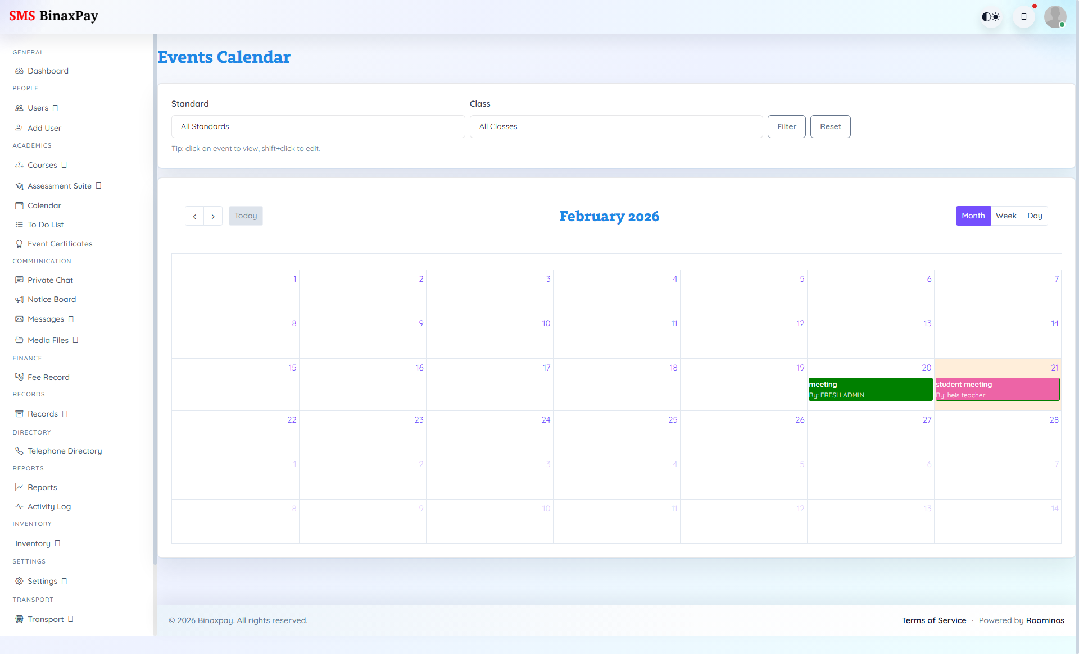Open the To Do List page
Viewport: 1079px width, 654px height.
tap(45, 225)
